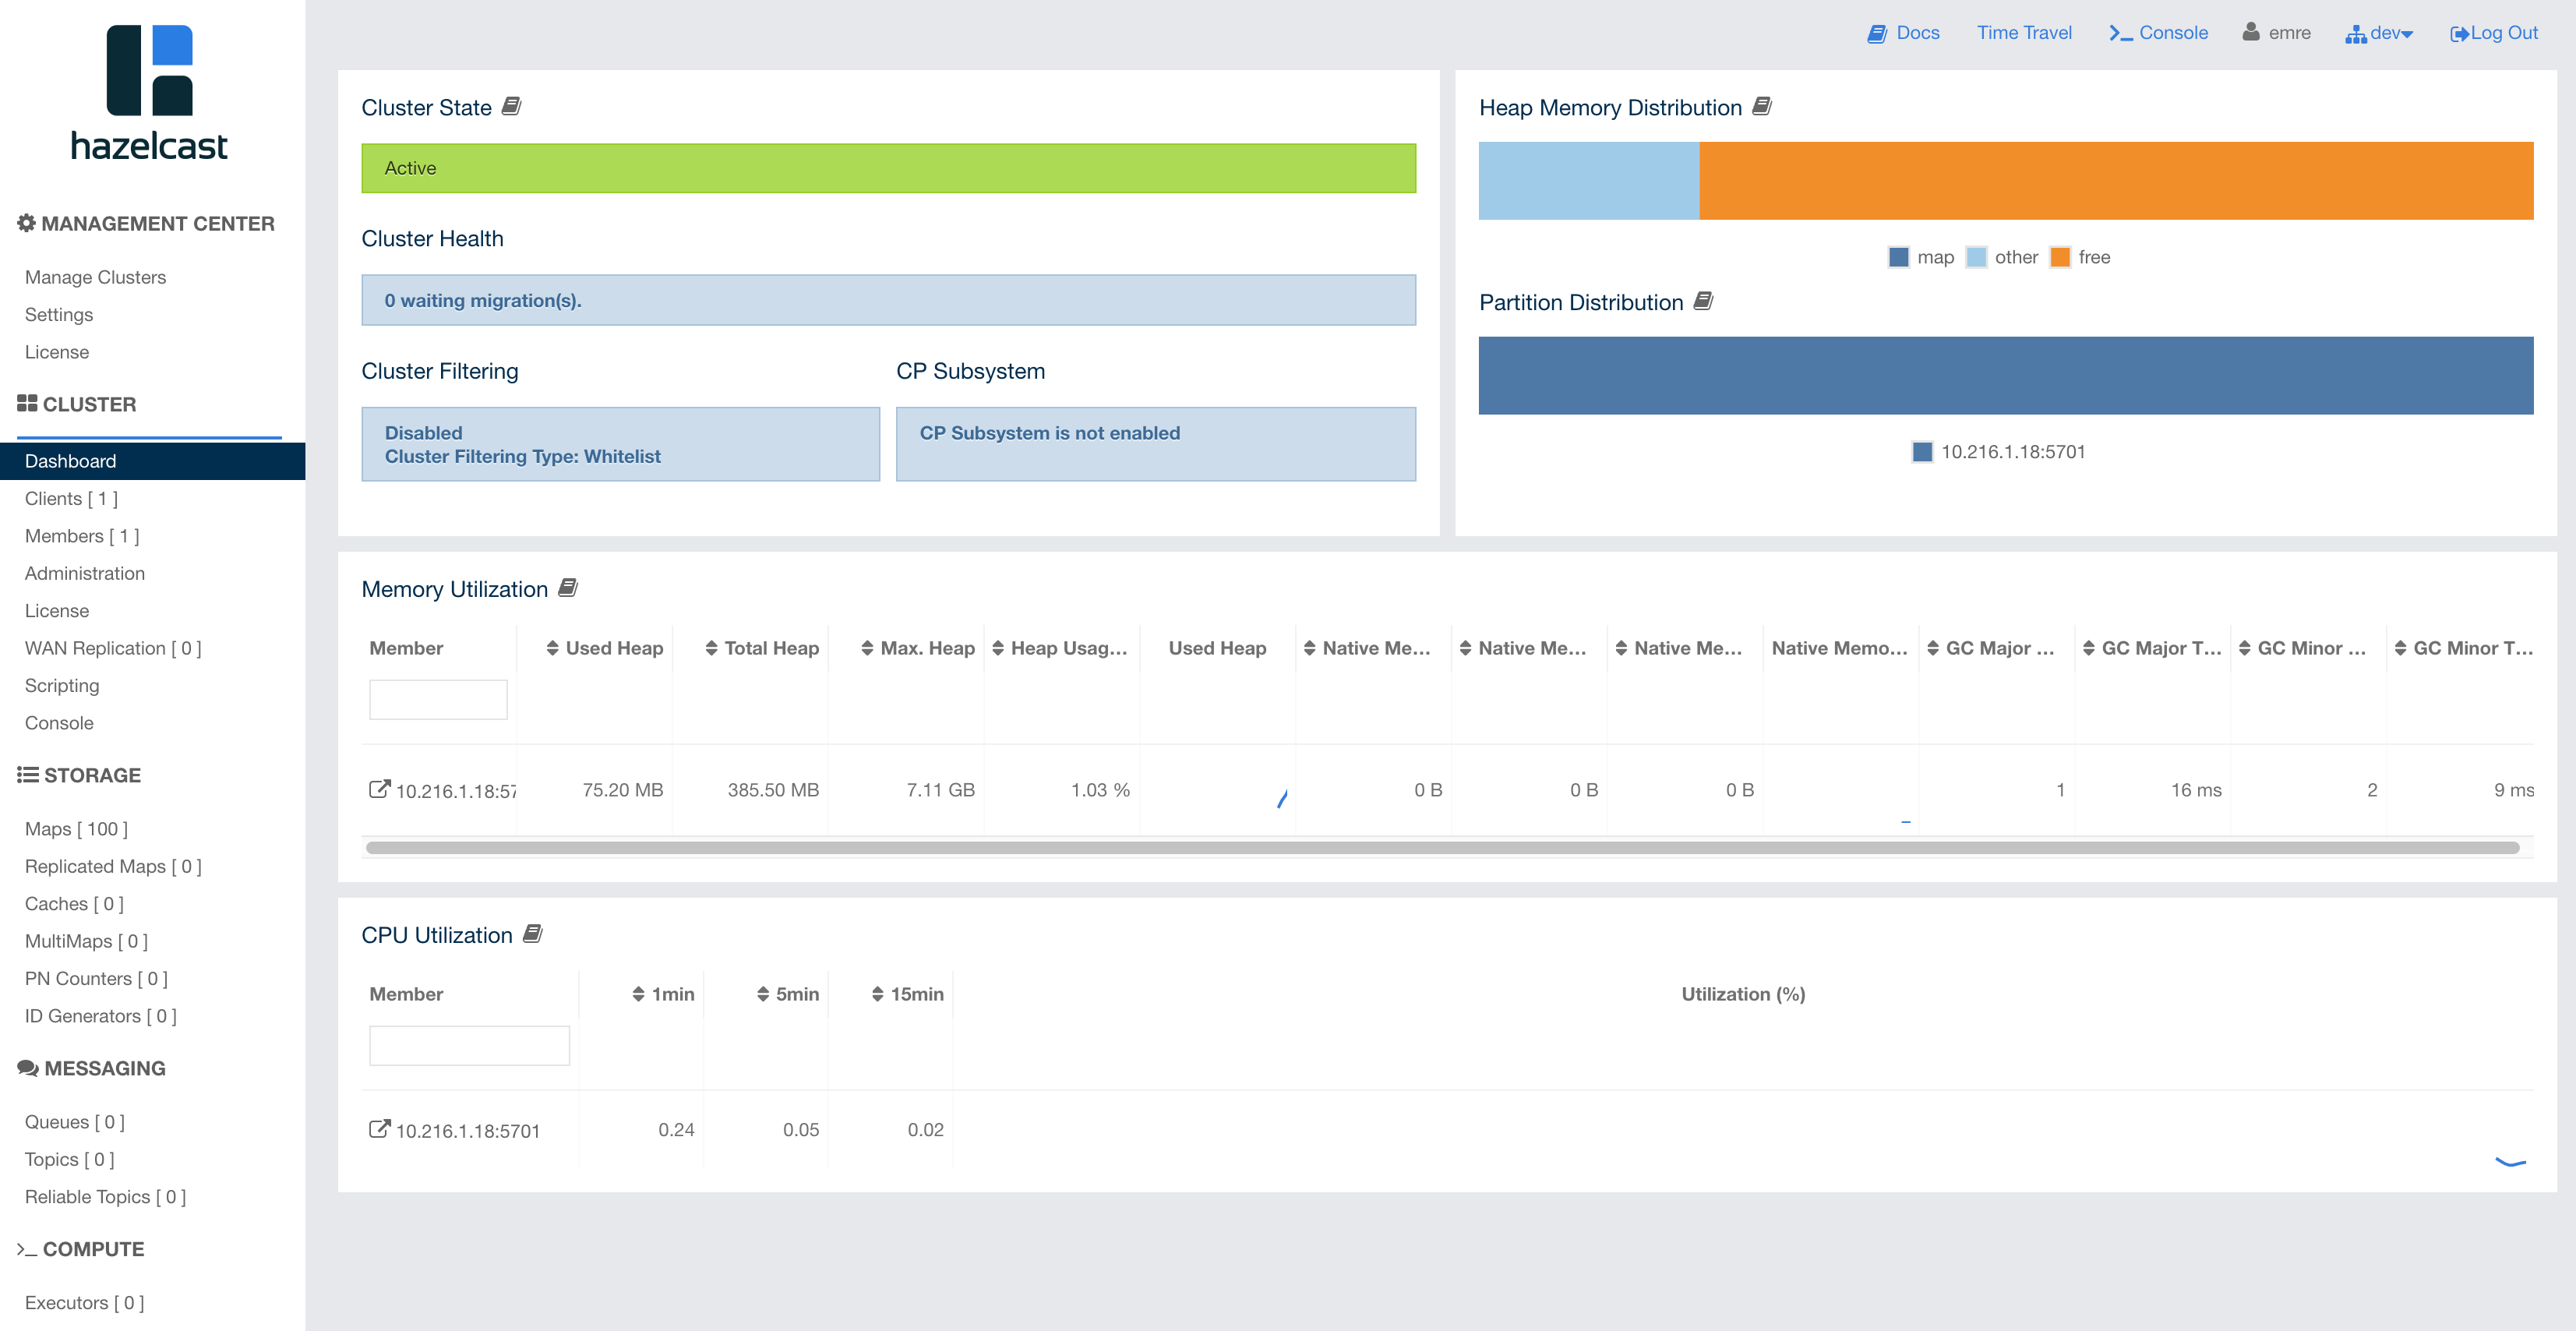Open the Memory Utilization docs icon

pos(568,588)
